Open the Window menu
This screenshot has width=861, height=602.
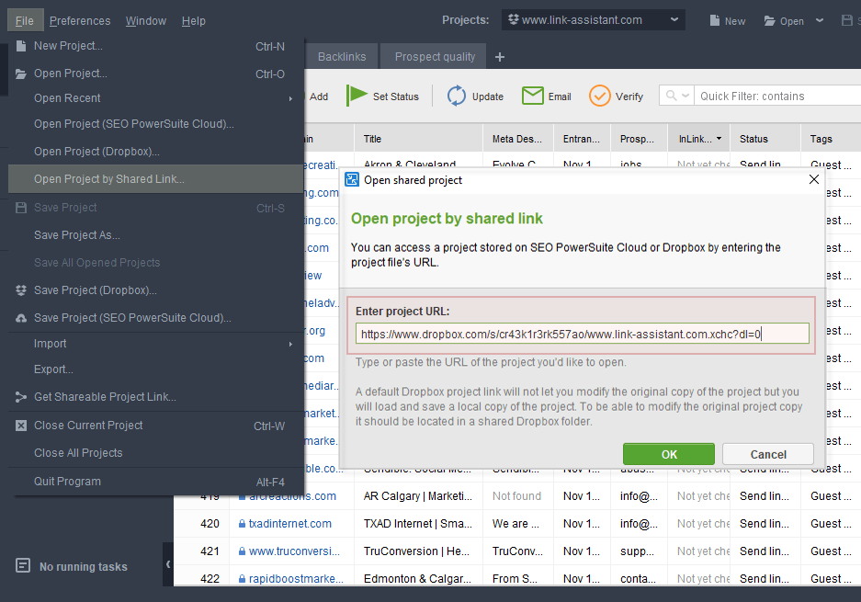(x=146, y=21)
